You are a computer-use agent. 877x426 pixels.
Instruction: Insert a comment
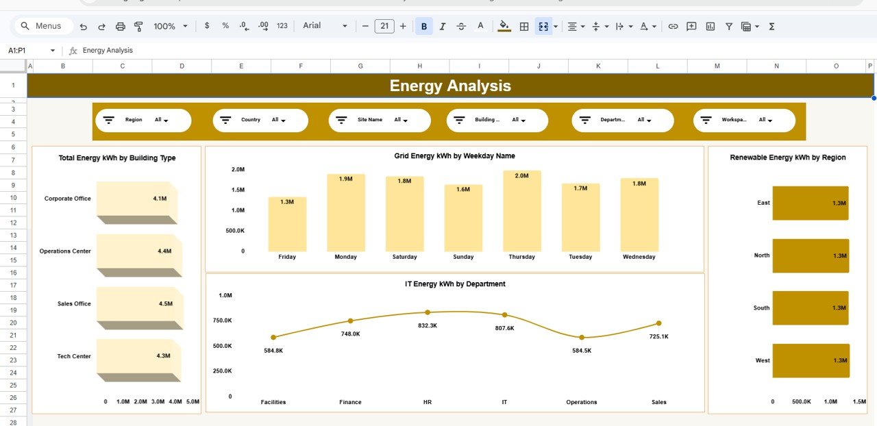(691, 25)
